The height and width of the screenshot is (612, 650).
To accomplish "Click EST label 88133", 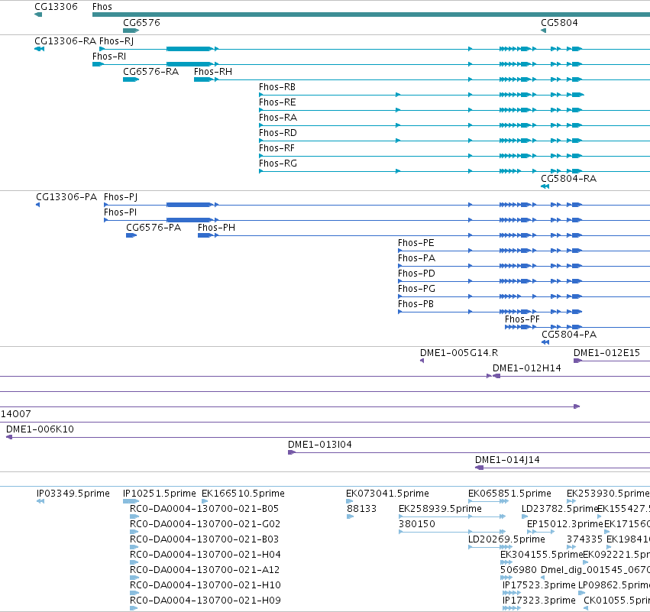I will pyautogui.click(x=361, y=509).
